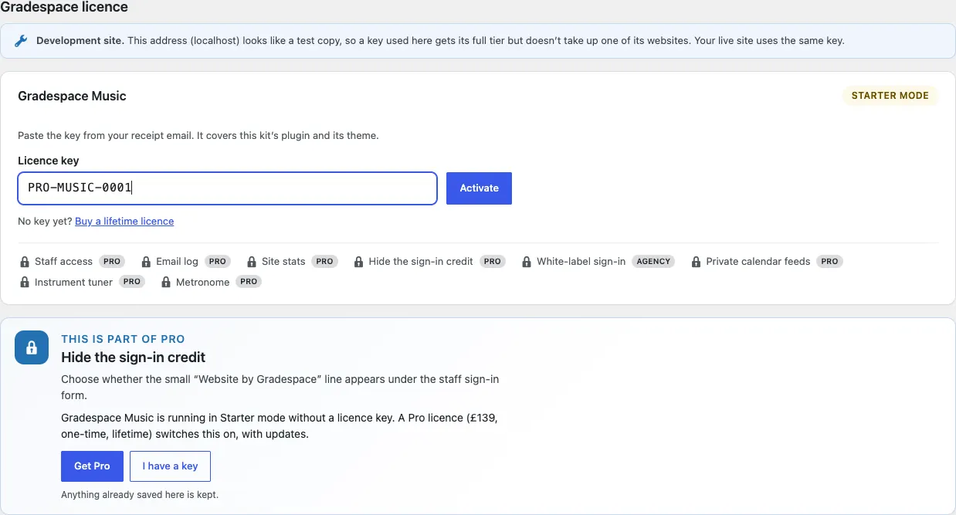
Task: Click the PRO badge next to Metronome
Action: (249, 282)
